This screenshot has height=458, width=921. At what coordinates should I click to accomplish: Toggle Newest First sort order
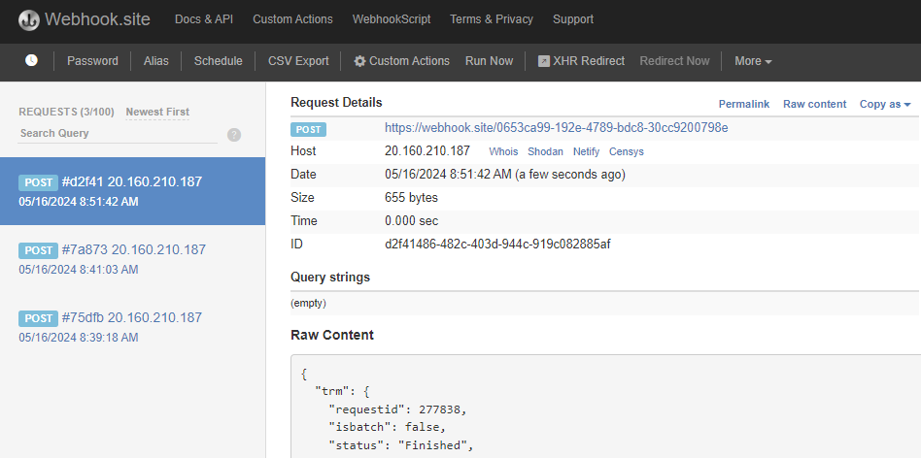(157, 113)
